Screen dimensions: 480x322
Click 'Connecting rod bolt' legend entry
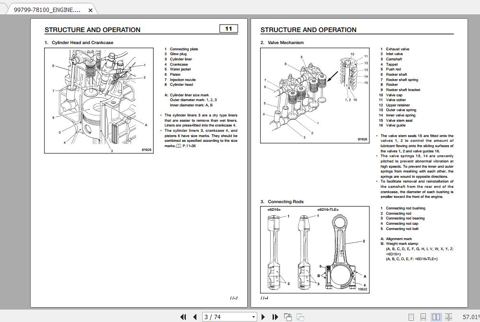[402, 229]
